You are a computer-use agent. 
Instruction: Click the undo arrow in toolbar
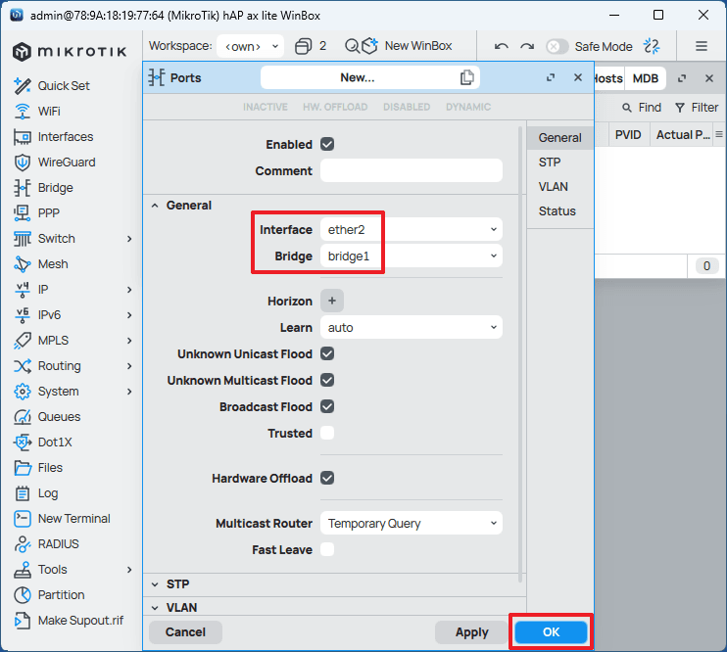(502, 46)
